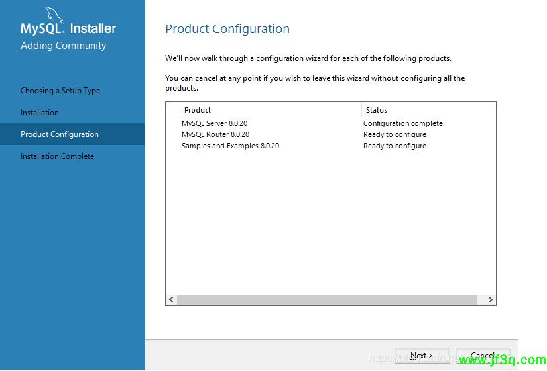Select the MySQL Router 8.0.20 row
This screenshot has width=547, height=371.
pos(215,134)
